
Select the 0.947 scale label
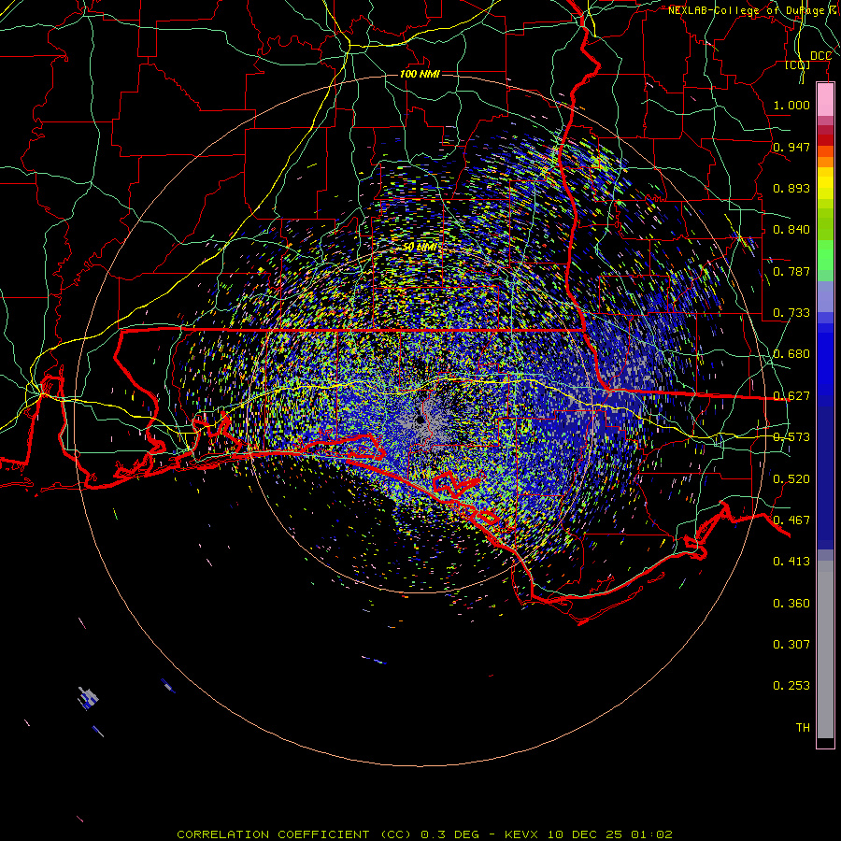791,147
